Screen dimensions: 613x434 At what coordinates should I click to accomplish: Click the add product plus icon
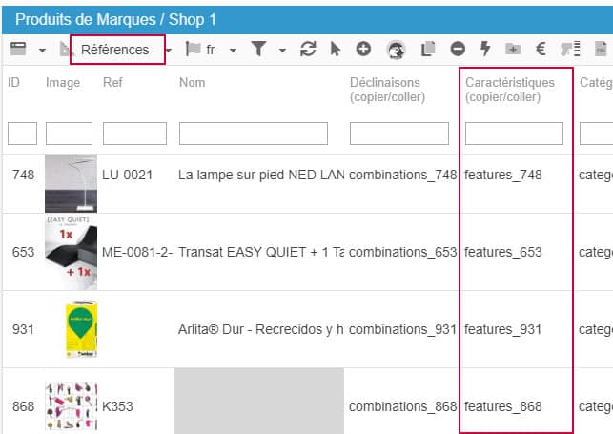(x=363, y=50)
